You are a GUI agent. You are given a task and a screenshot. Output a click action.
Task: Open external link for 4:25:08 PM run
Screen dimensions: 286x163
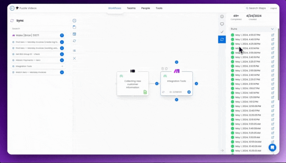(272, 44)
